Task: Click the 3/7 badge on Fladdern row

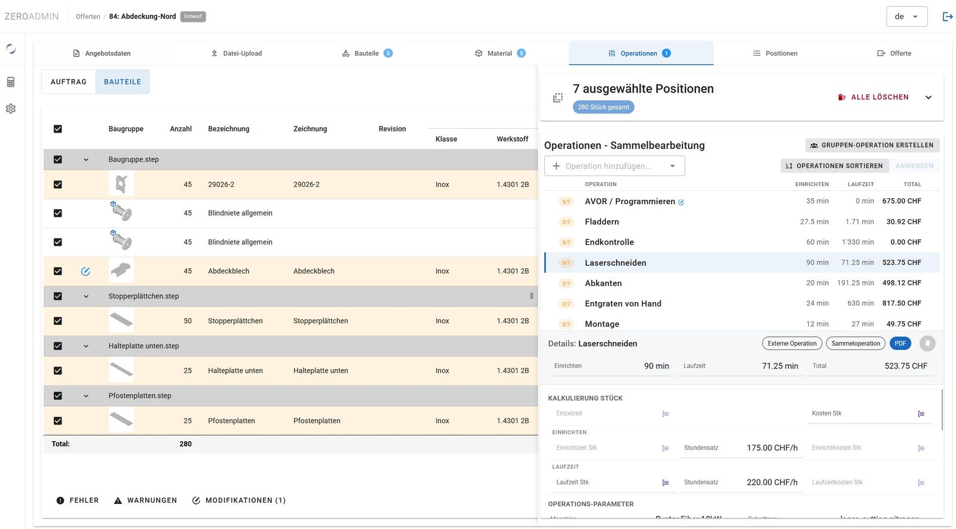Action: (566, 222)
